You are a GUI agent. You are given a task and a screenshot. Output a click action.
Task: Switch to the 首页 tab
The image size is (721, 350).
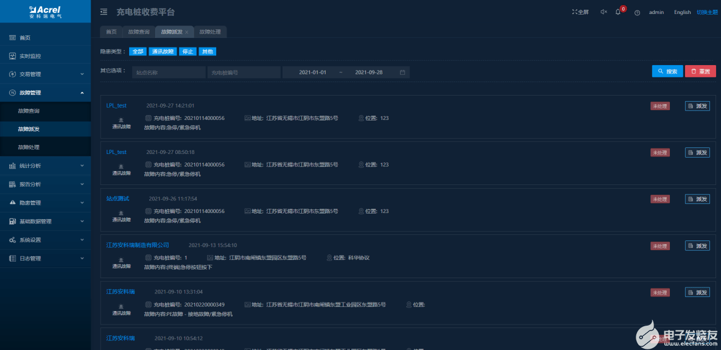(111, 32)
